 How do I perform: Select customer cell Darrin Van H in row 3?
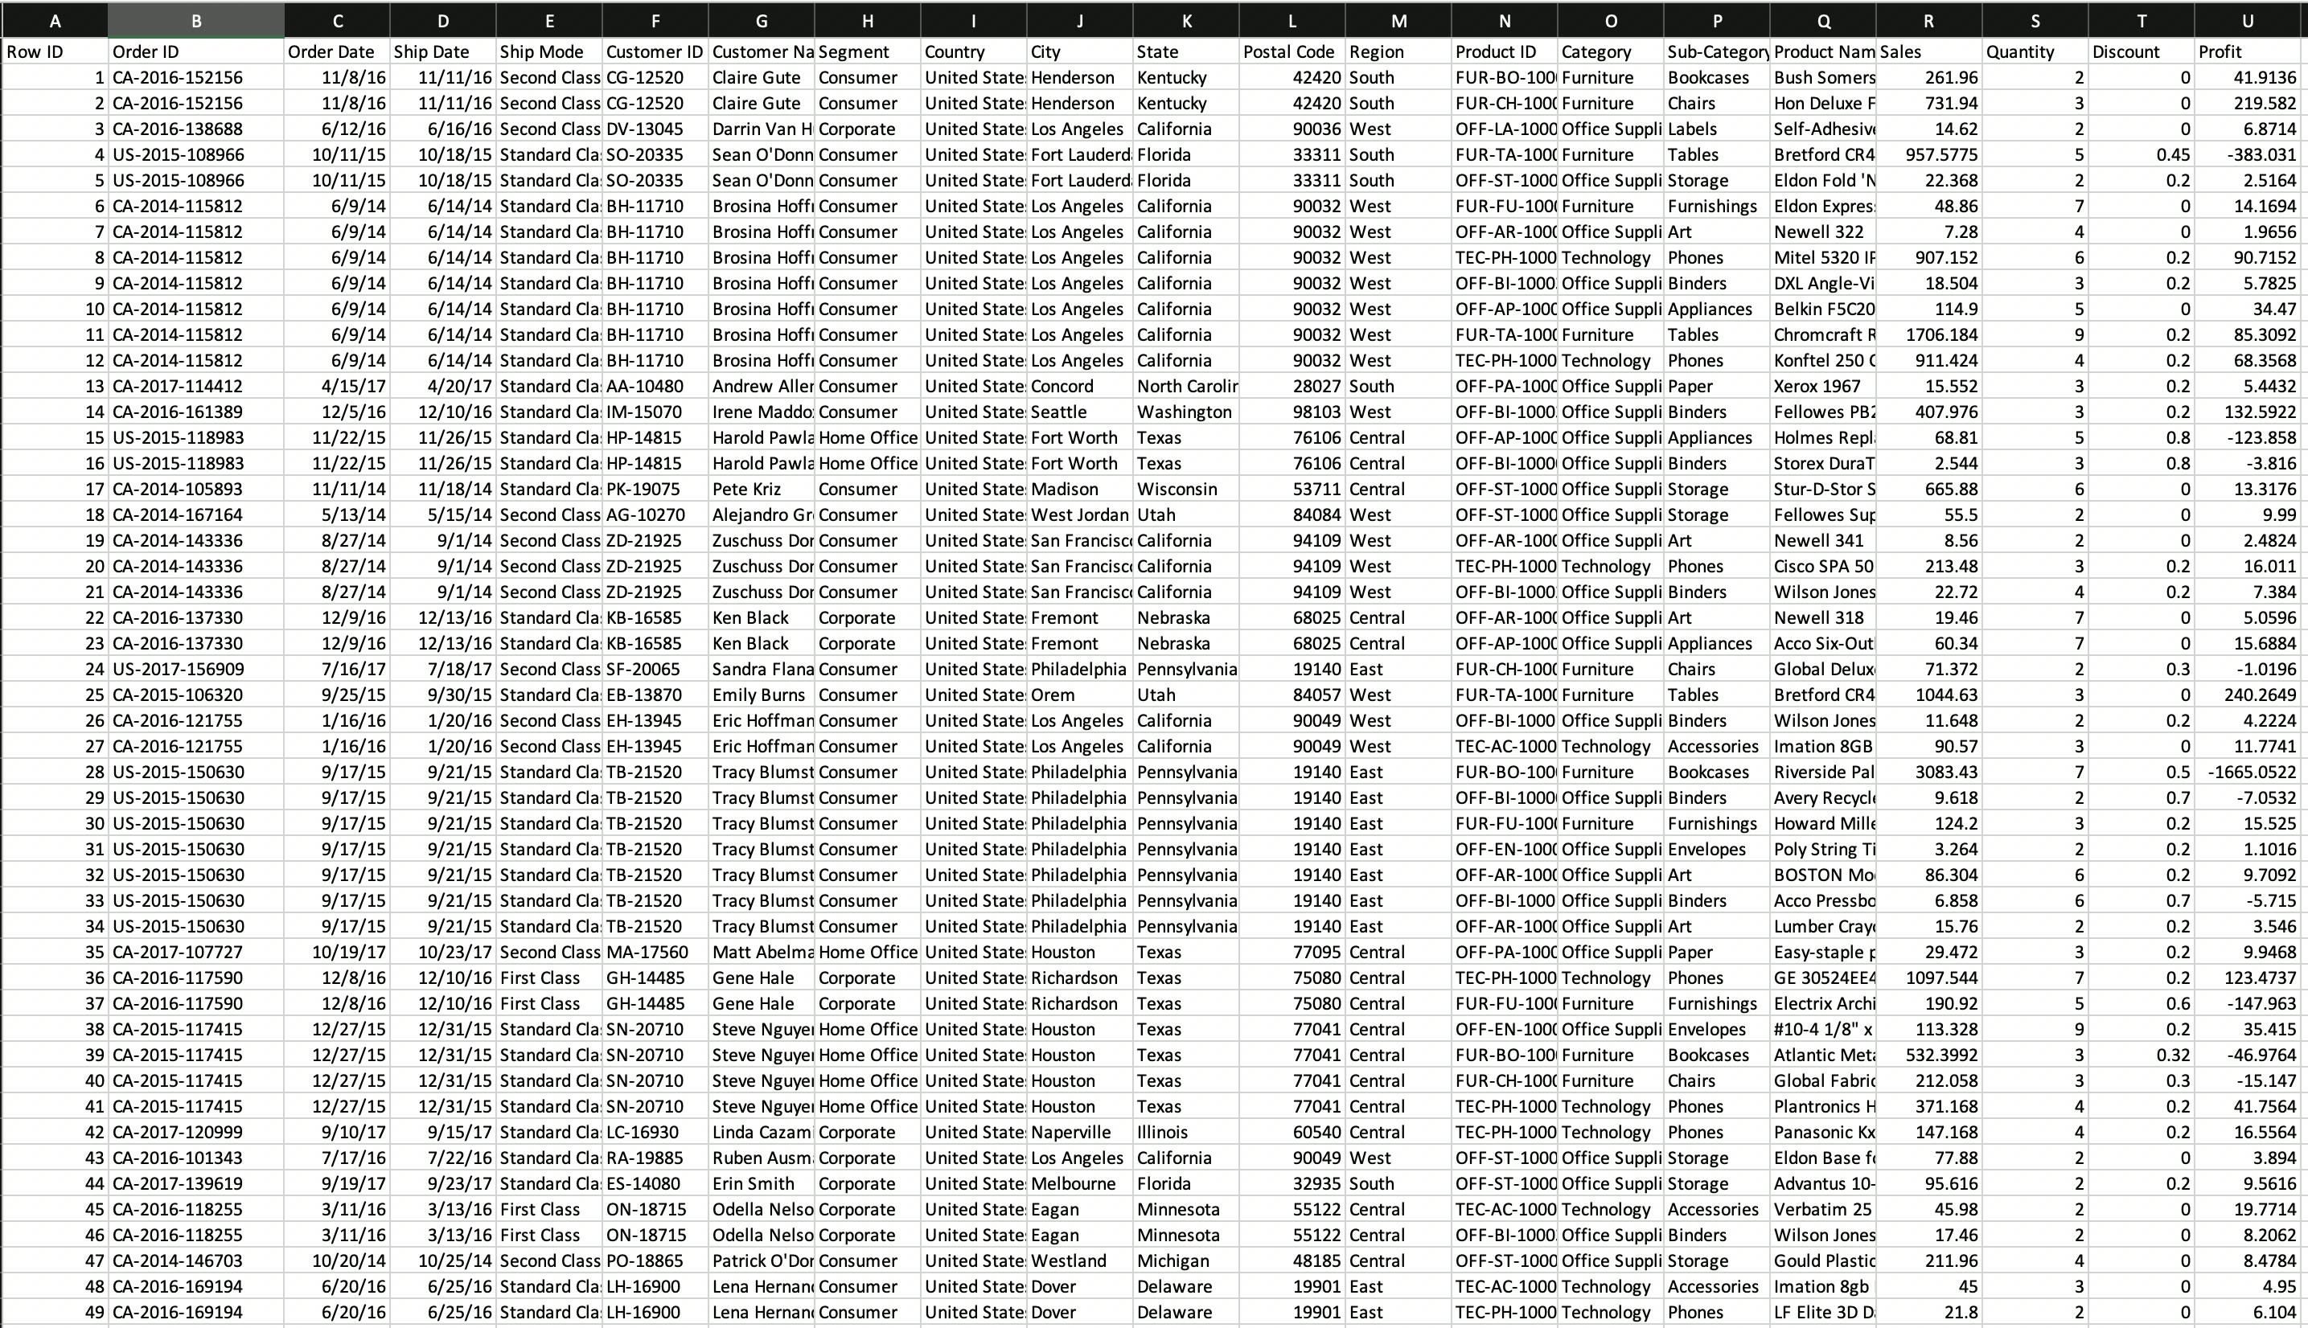(x=762, y=129)
